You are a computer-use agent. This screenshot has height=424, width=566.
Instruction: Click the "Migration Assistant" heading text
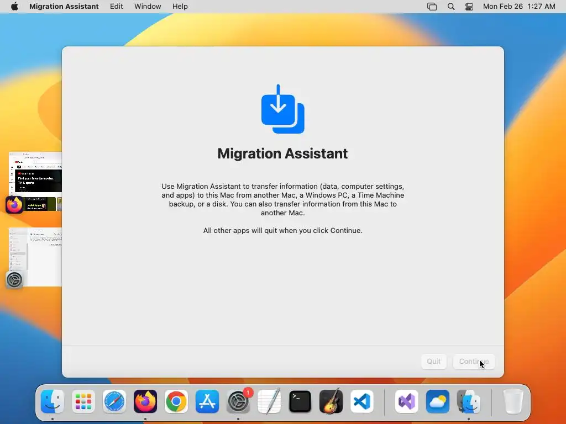(x=282, y=153)
